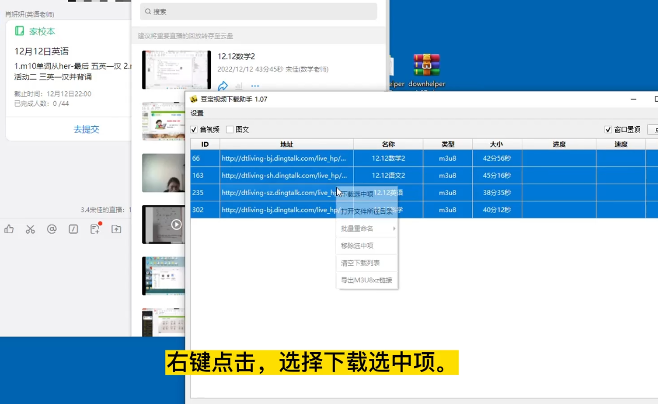Image resolution: width=658 pixels, height=404 pixels.
Task: Choose 下载选中项 from the context menu
Action: click(367, 194)
